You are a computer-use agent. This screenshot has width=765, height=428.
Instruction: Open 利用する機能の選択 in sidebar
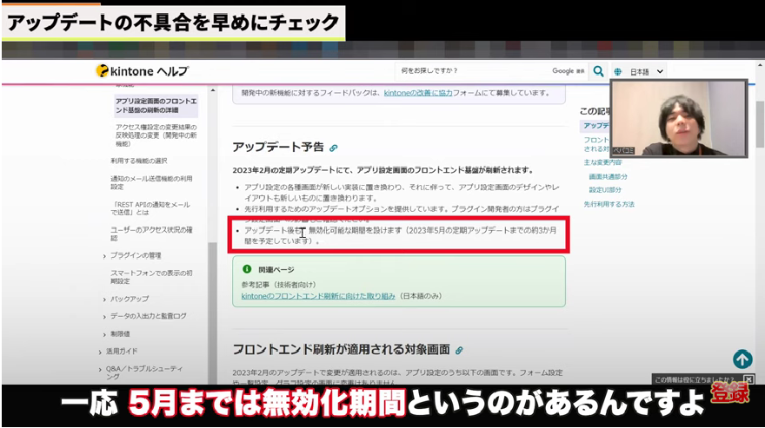139,161
